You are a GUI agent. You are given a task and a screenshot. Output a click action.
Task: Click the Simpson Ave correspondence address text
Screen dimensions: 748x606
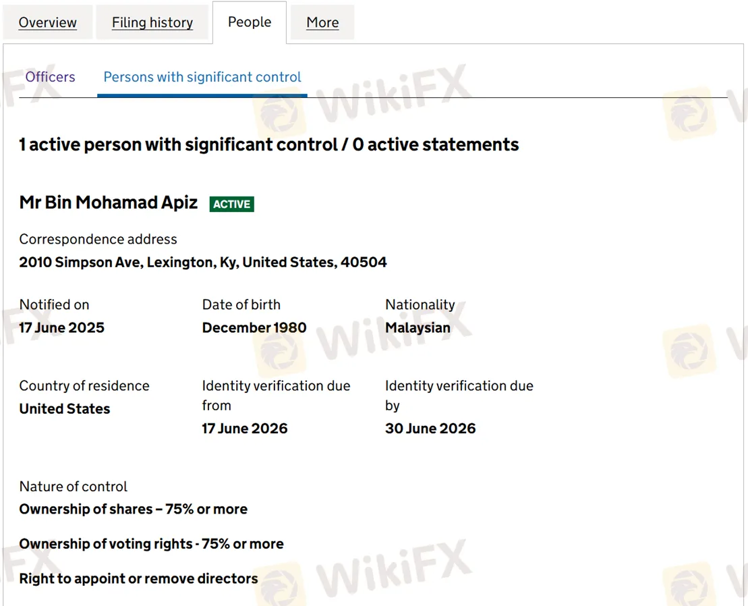point(203,262)
